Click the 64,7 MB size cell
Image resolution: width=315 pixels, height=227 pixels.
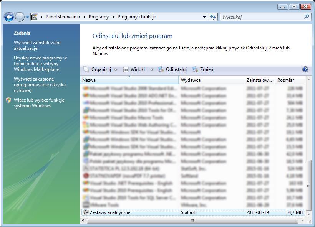pos(294,212)
